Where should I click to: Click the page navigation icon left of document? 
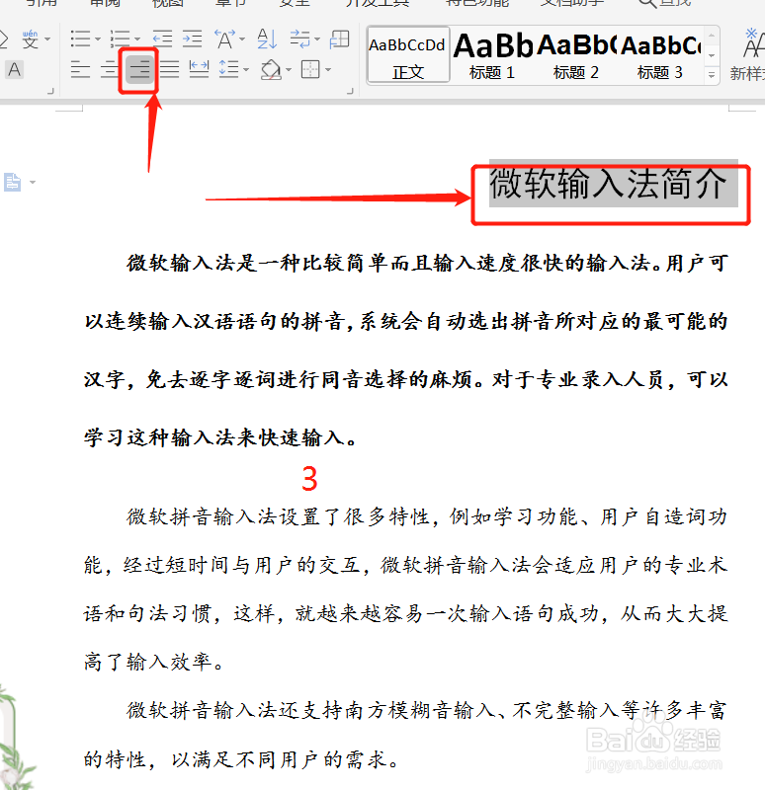coord(13,182)
